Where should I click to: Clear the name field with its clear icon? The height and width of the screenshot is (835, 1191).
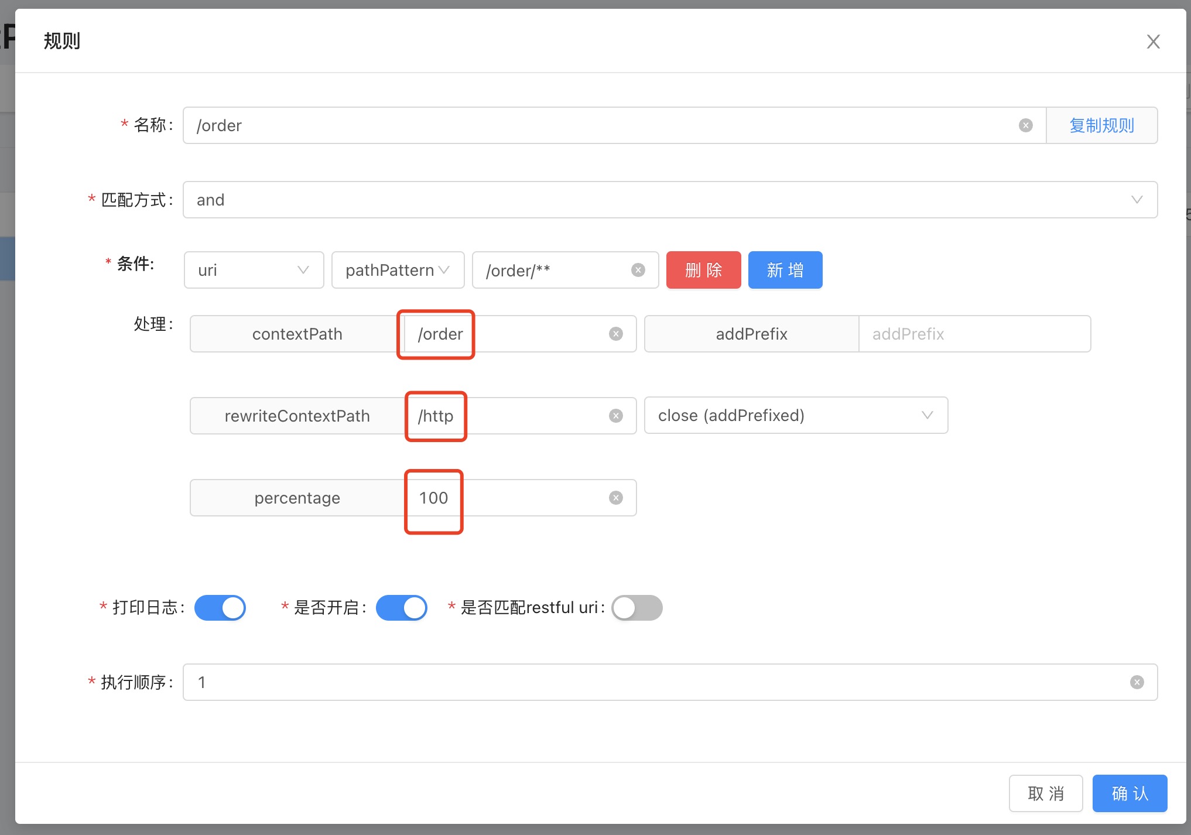(x=1025, y=125)
